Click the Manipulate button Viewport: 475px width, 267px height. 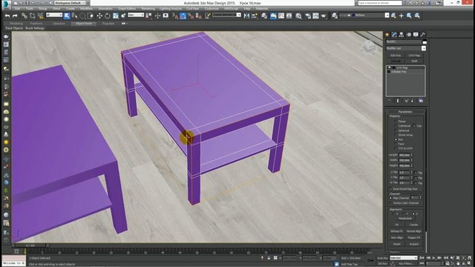click(405, 218)
